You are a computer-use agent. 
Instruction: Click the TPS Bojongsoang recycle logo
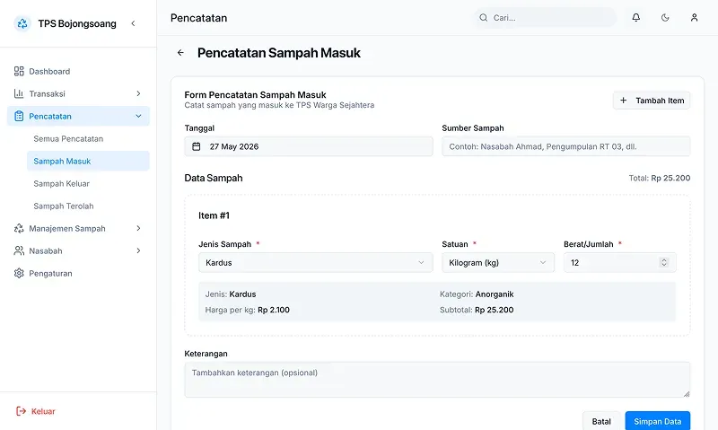pos(22,23)
